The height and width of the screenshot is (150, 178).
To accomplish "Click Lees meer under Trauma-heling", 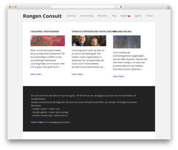I will pyautogui.click(x=119, y=76).
